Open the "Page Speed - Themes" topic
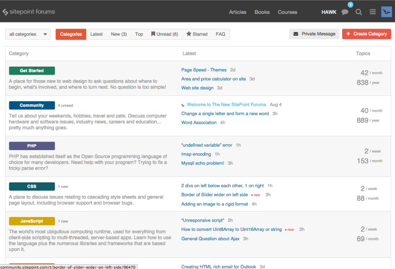 [x=204, y=70]
